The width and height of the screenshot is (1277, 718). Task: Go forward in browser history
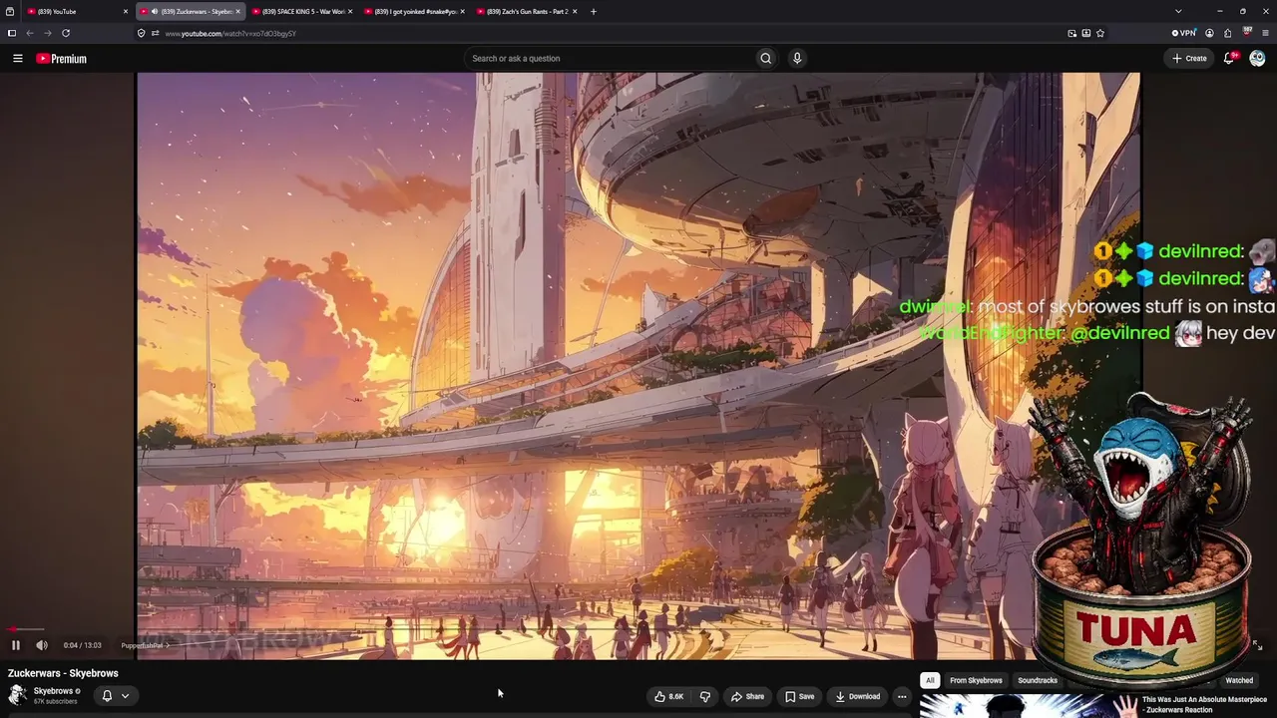coord(47,33)
